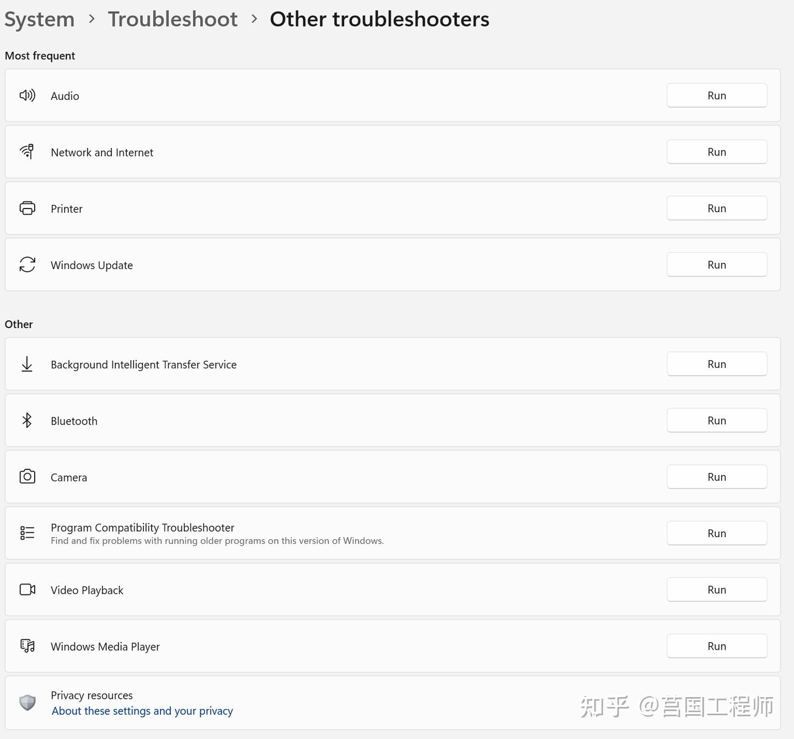Screen dimensions: 794x739
Task: Click the Windows Media Player icon
Action: click(27, 646)
